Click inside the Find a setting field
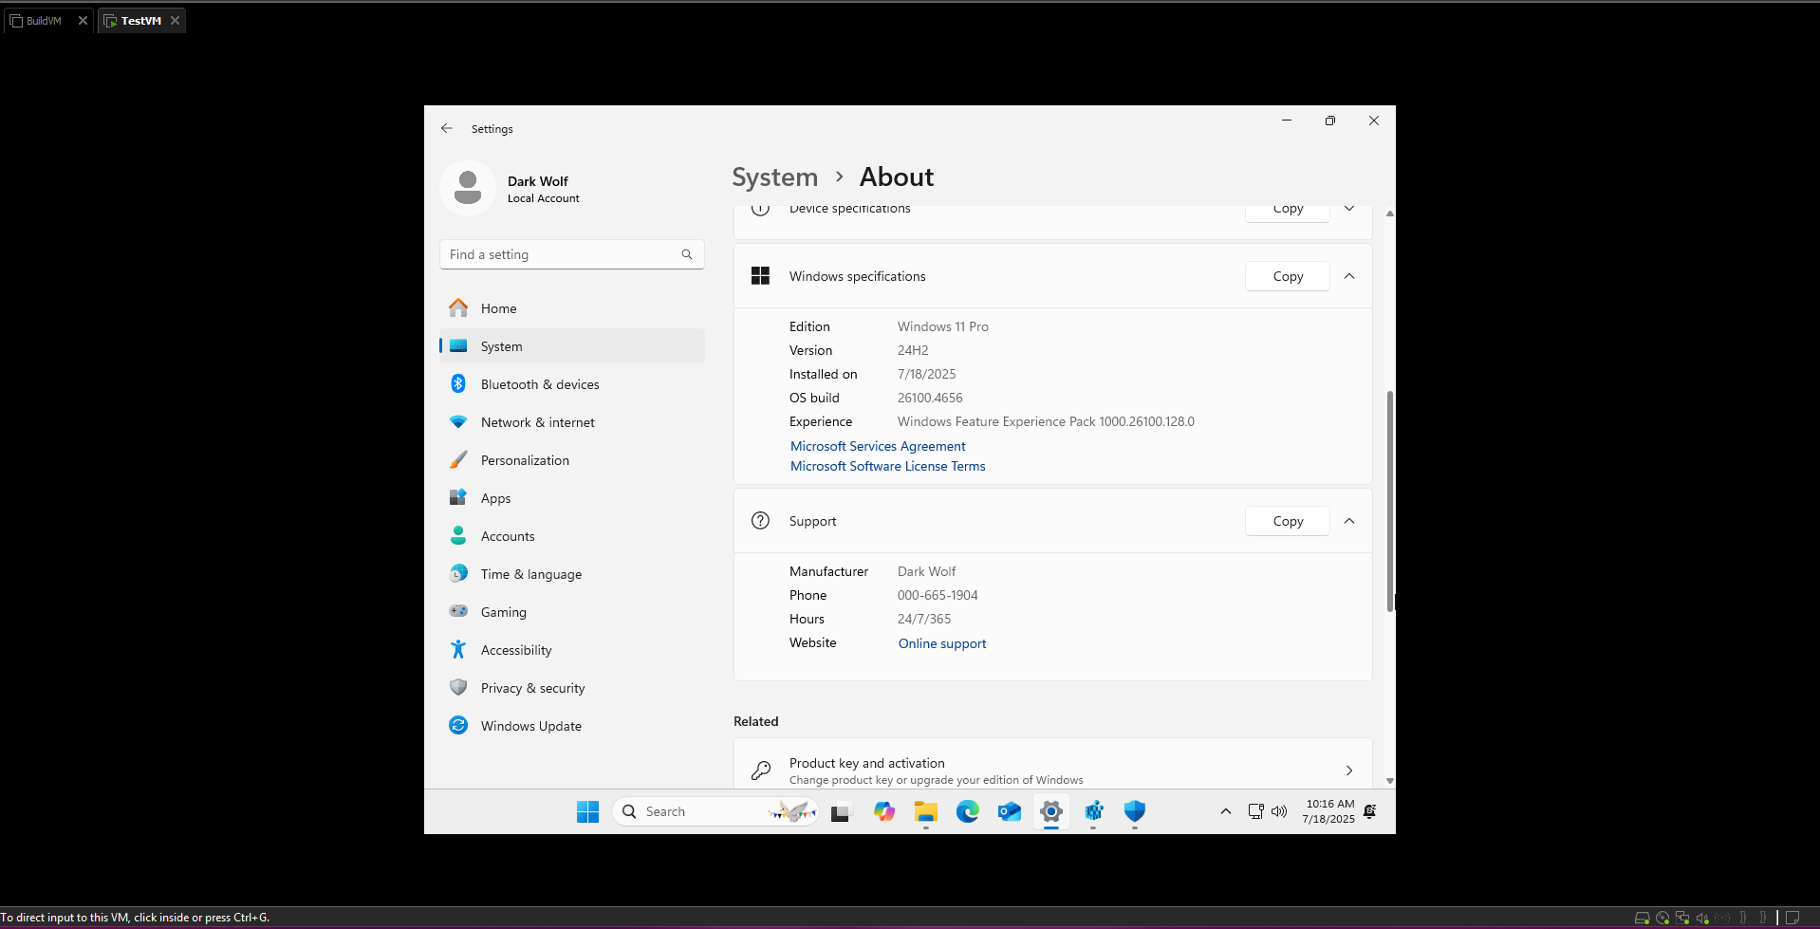The image size is (1820, 929). pos(572,254)
